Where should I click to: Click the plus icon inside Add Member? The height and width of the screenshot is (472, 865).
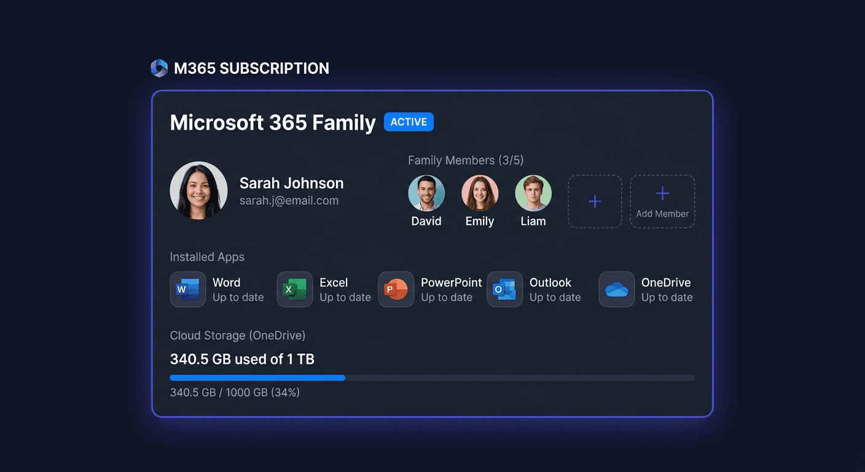pos(662,192)
